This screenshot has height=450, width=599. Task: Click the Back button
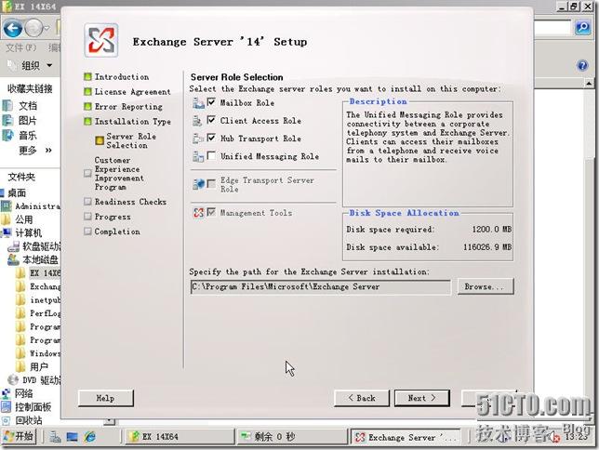(362, 398)
